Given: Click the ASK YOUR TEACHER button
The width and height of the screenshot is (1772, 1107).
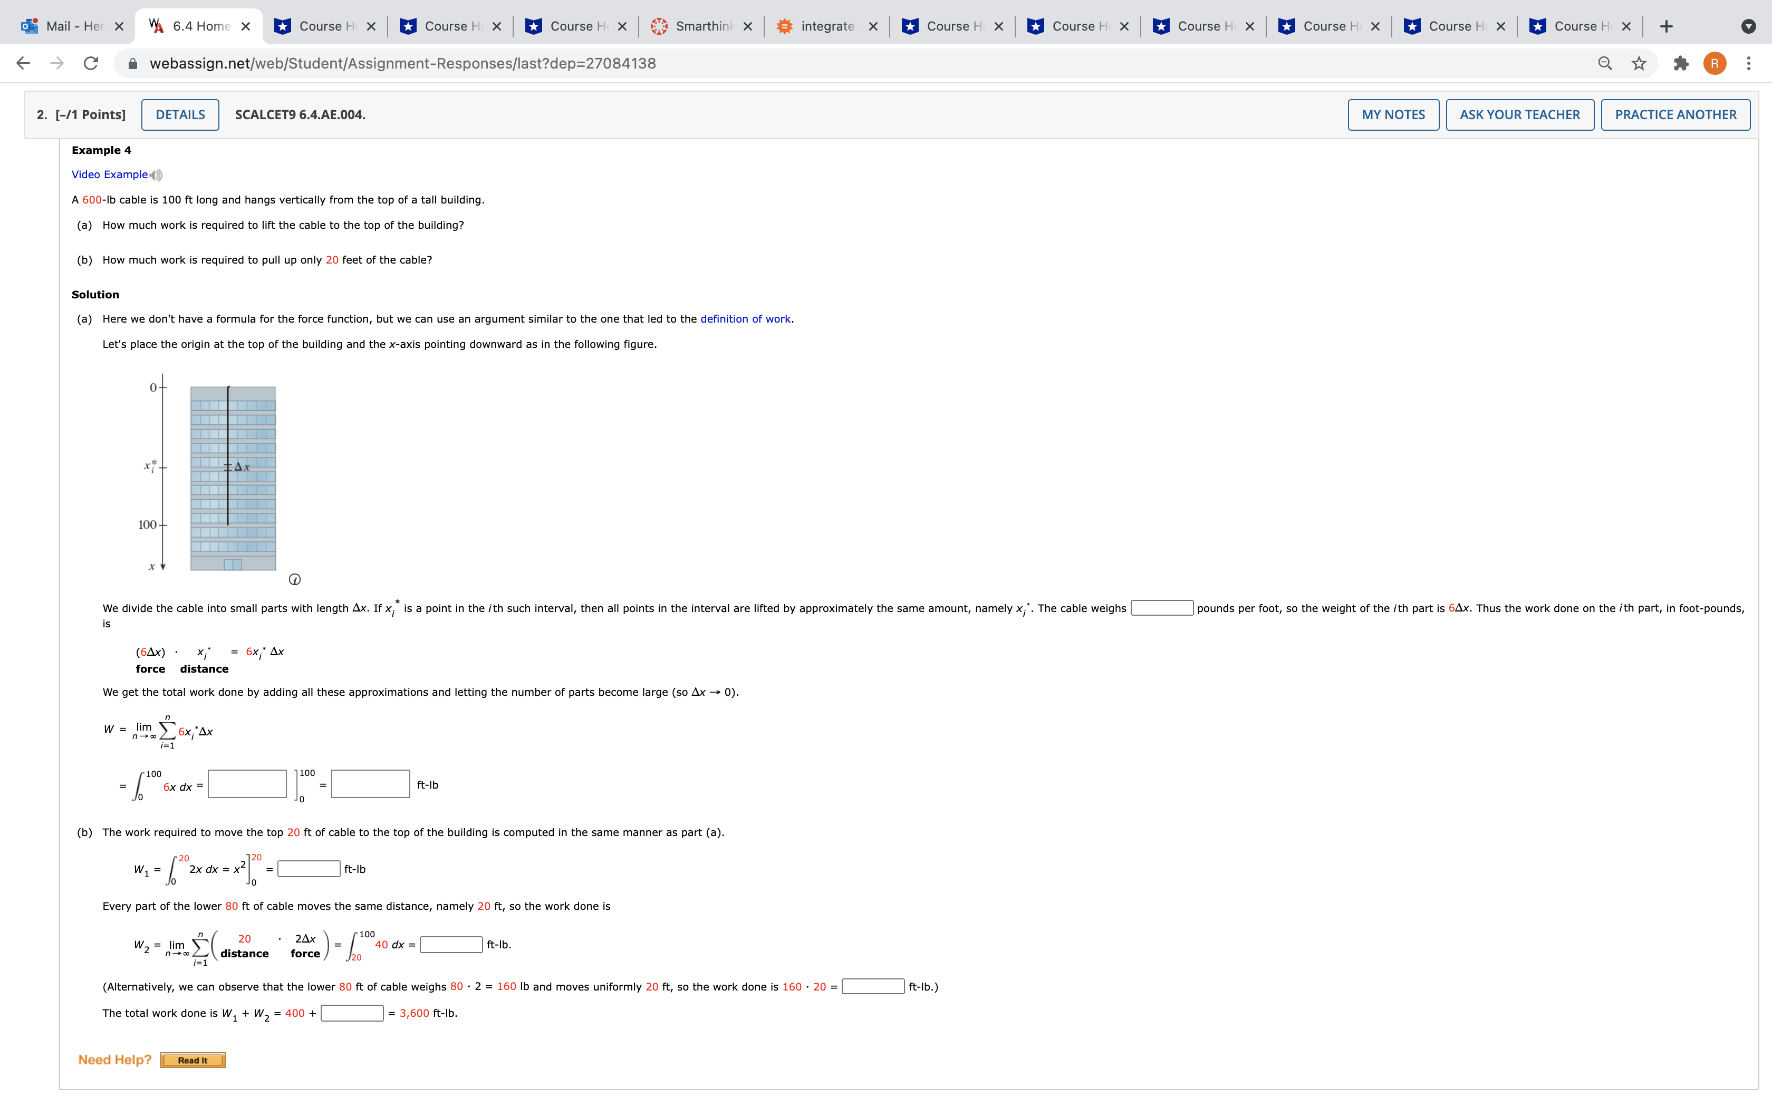Looking at the screenshot, I should [1519, 114].
